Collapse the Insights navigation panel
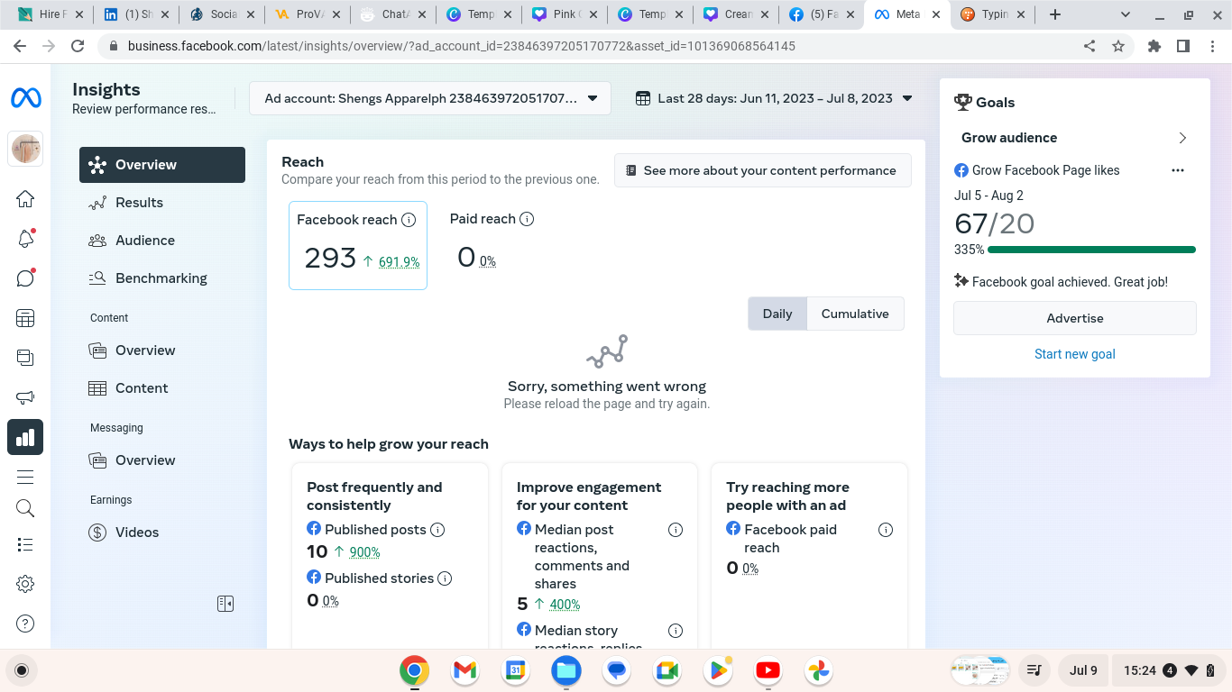1232x692 pixels. pos(225,604)
